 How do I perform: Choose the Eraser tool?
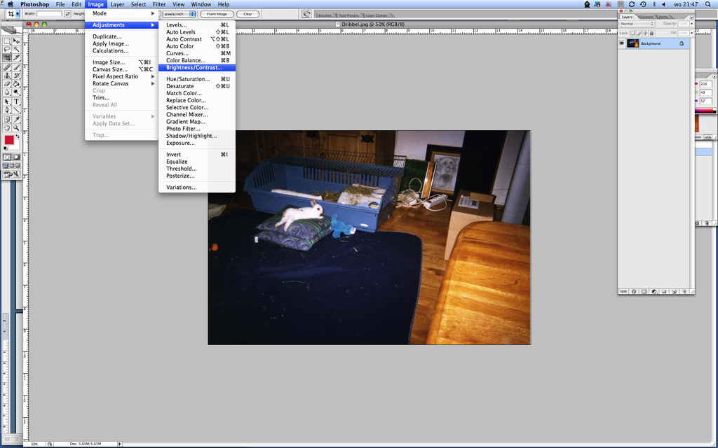coord(7,84)
